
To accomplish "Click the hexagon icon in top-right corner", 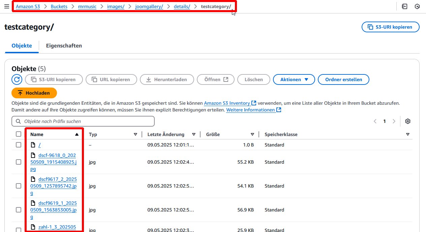I will 417,6.
